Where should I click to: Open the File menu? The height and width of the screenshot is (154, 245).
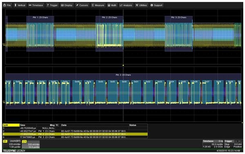(x=7, y=5)
